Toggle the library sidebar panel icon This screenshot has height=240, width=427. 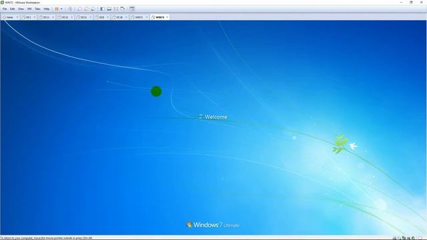pyautogui.click(x=102, y=9)
